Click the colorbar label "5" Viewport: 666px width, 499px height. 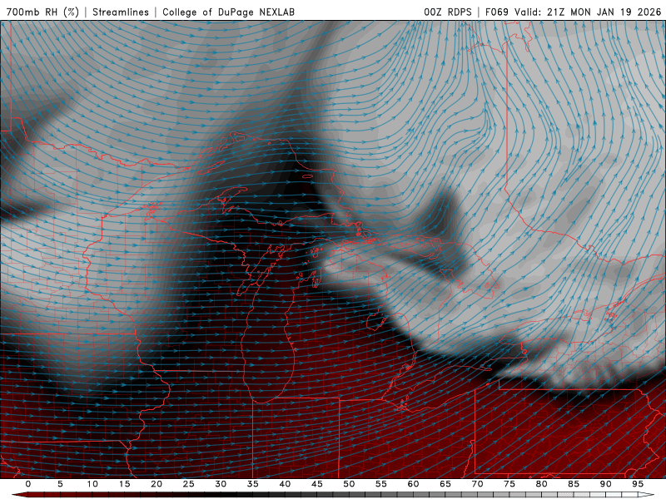pos(60,484)
